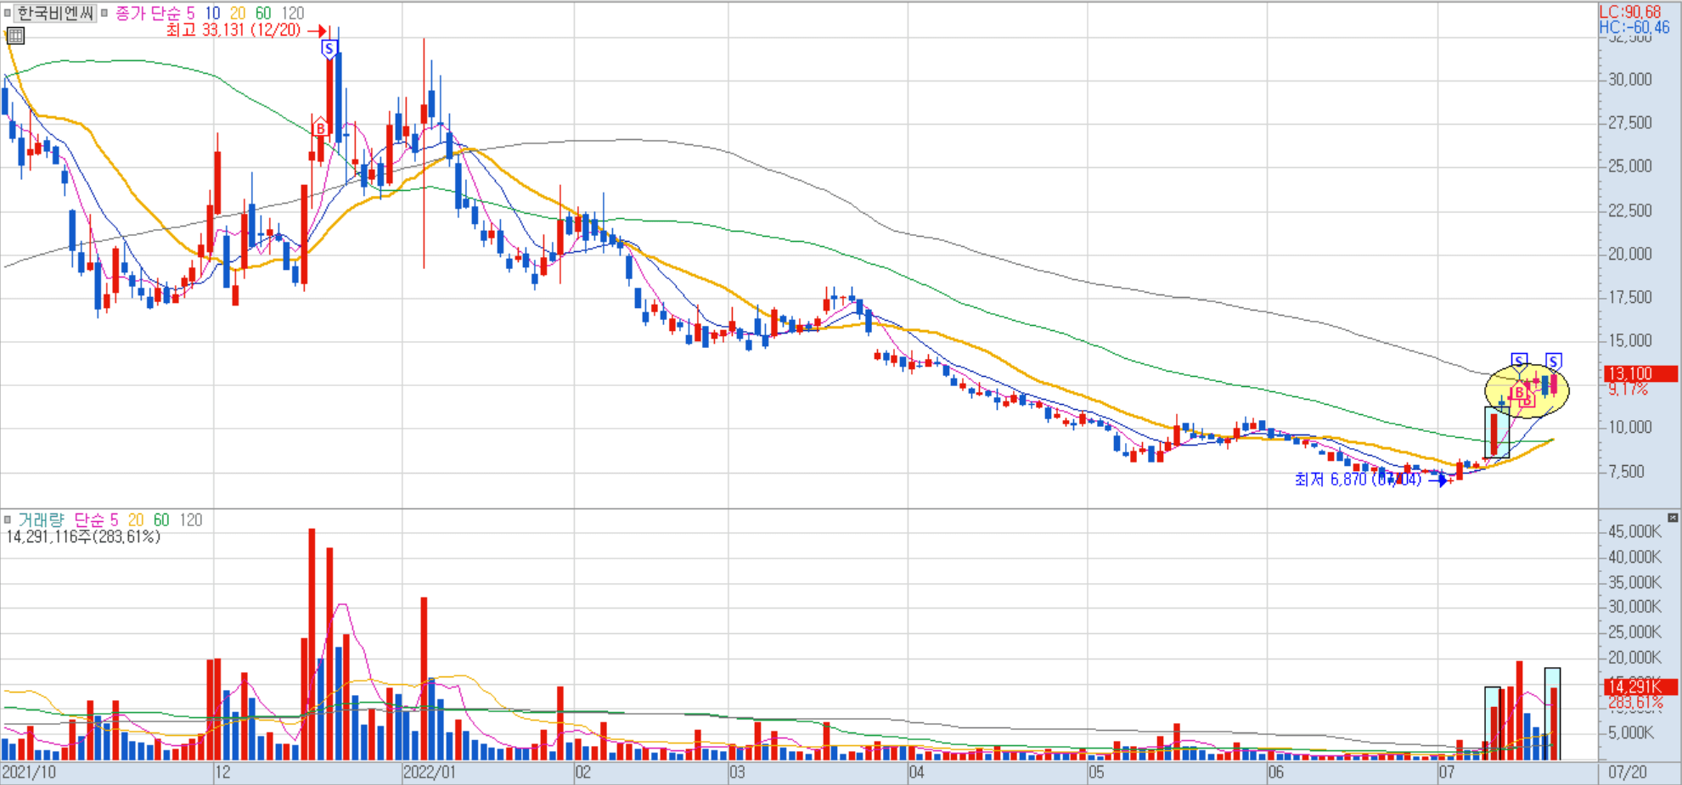1682x785 pixels.
Task: Select the price 20-day moving average legend
Action: [x=238, y=13]
